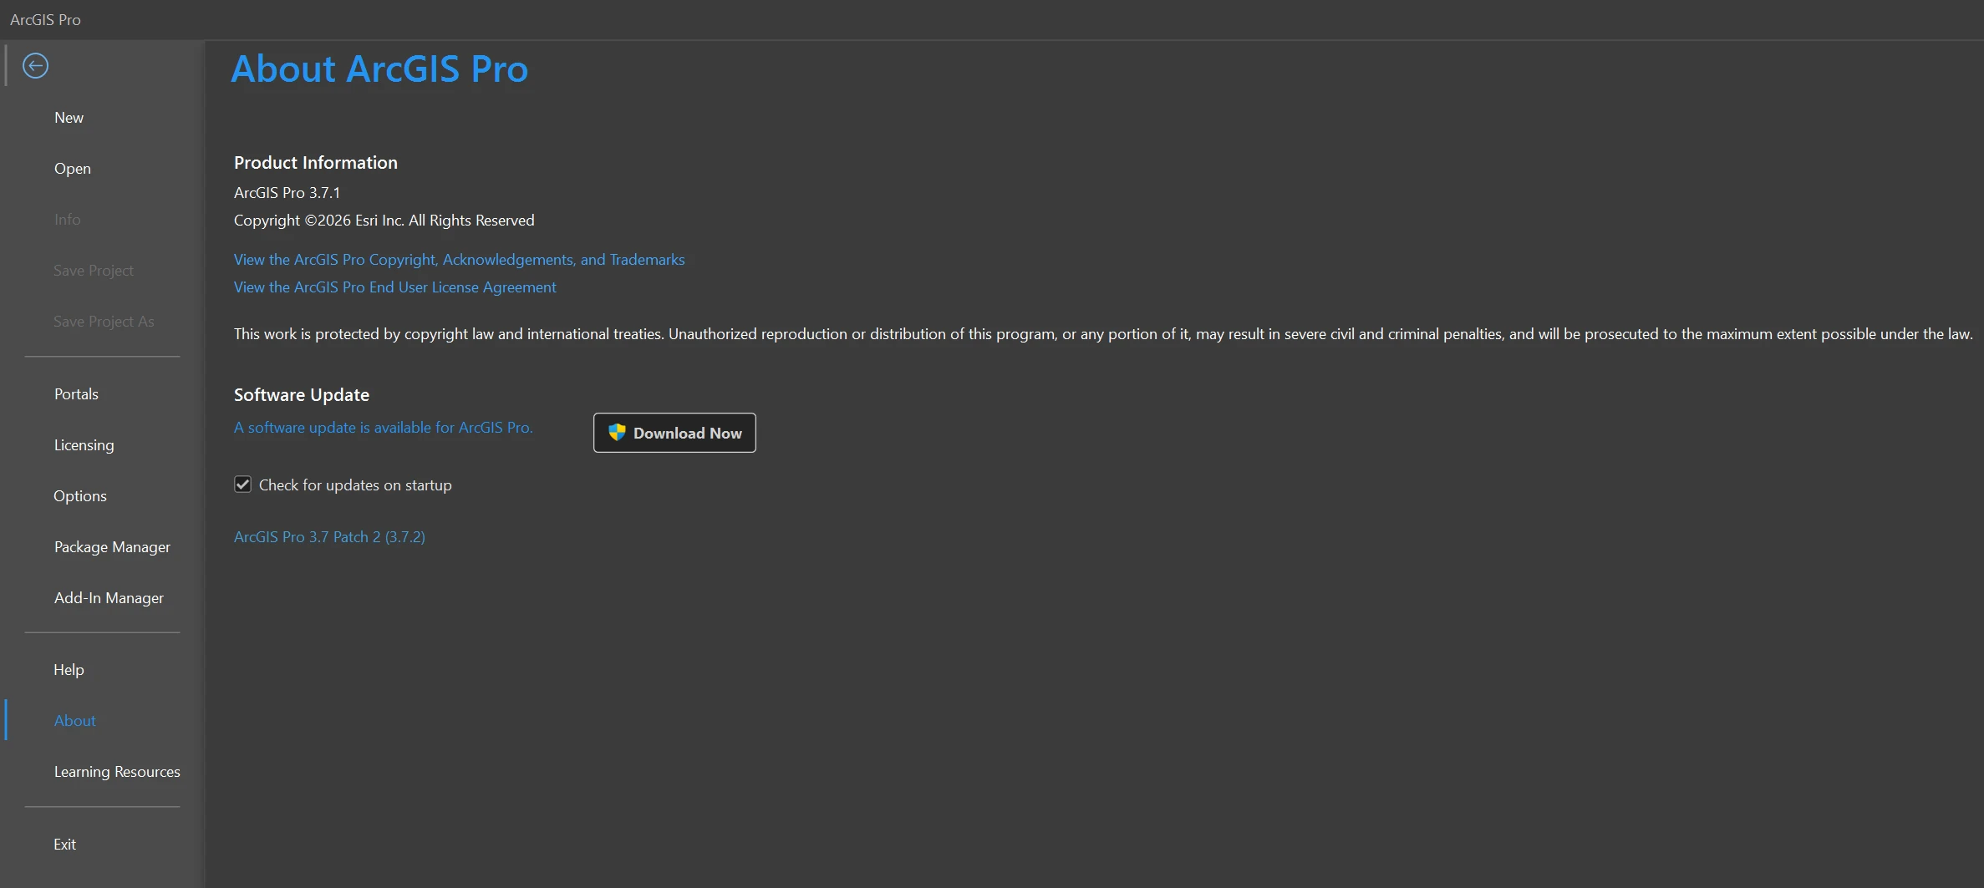This screenshot has height=888, width=1984.
Task: Click the software update available link
Action: (x=383, y=428)
